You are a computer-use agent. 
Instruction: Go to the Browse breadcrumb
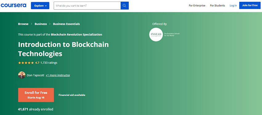(23, 24)
